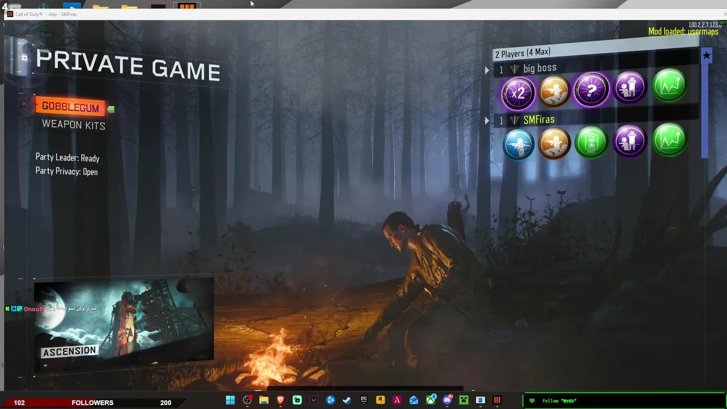Open Brave browser from the taskbar
The height and width of the screenshot is (409, 727).
pos(281,400)
